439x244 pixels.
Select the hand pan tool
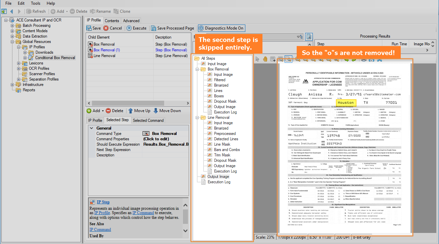pyautogui.click(x=265, y=59)
